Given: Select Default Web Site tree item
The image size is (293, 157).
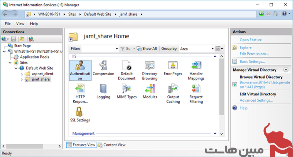Looking at the screenshot, I should click(x=40, y=68).
